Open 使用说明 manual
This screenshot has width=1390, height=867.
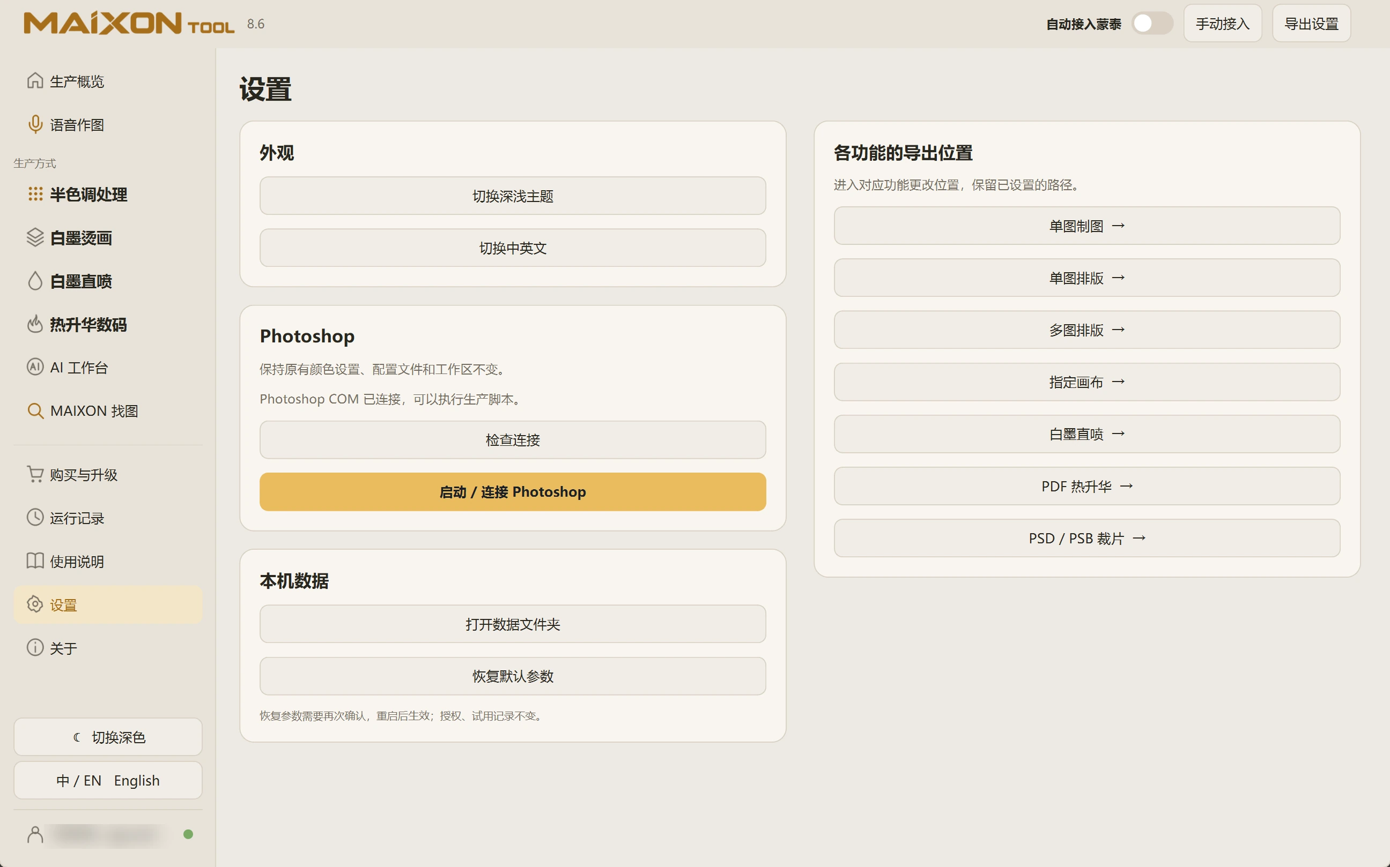[108, 562]
